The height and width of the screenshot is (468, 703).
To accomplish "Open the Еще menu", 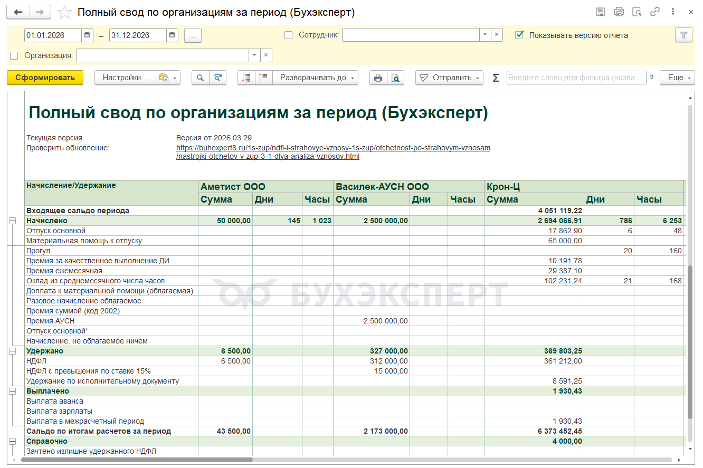I will [678, 78].
